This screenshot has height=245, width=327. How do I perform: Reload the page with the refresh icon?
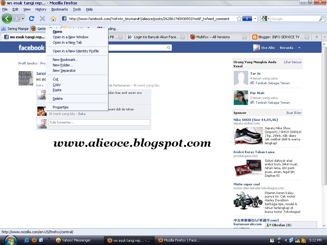point(32,19)
